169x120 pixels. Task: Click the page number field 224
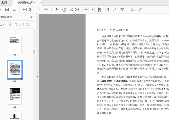click(39, 10)
